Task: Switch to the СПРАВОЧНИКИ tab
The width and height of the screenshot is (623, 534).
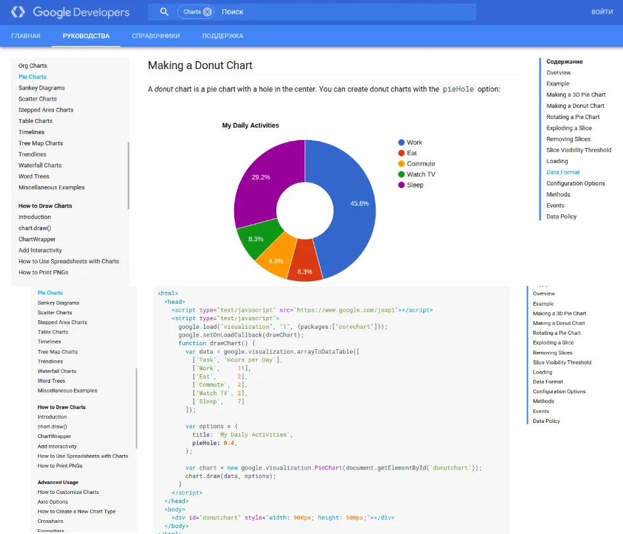Action: (x=156, y=36)
